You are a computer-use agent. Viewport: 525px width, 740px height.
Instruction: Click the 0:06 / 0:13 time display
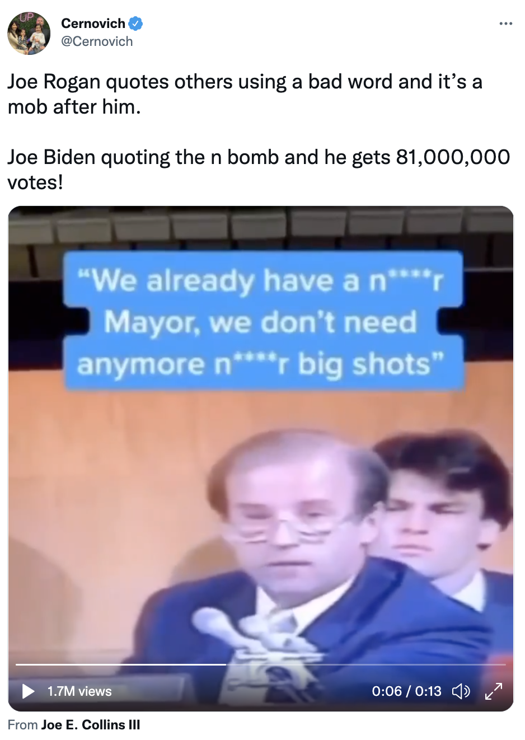click(407, 691)
